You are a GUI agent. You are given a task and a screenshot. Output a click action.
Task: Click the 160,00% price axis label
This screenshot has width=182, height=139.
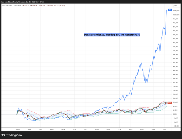pyautogui.click(x=176, y=98)
